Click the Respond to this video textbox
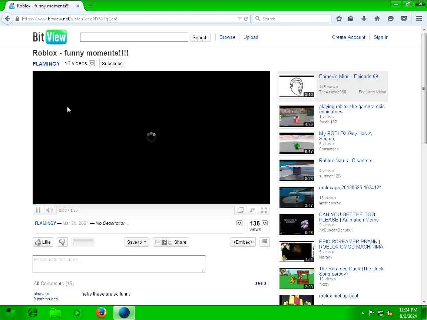 (x=119, y=264)
